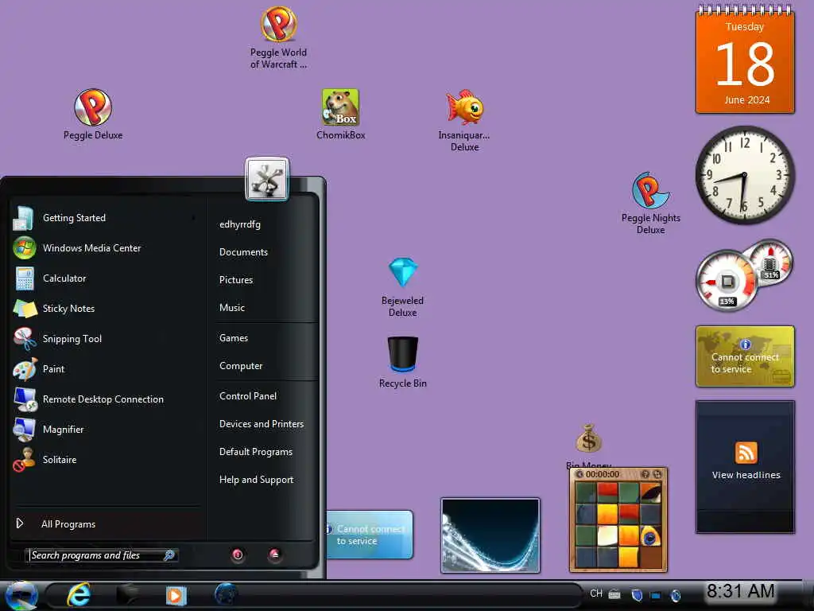Open Windows Media Center from Start menu
The width and height of the screenshot is (814, 611).
[104, 248]
